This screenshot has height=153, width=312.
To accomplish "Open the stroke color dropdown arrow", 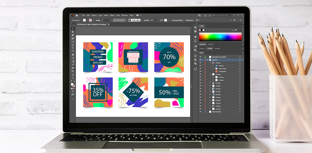I will pos(93,20).
